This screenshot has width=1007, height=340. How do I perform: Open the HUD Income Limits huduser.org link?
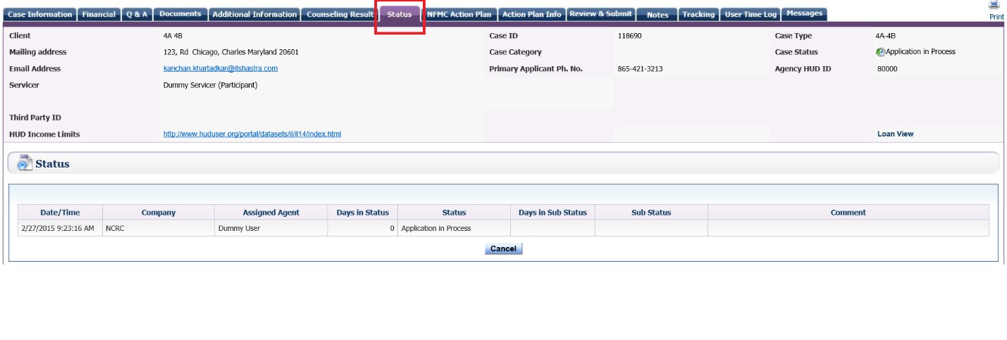coord(252,134)
